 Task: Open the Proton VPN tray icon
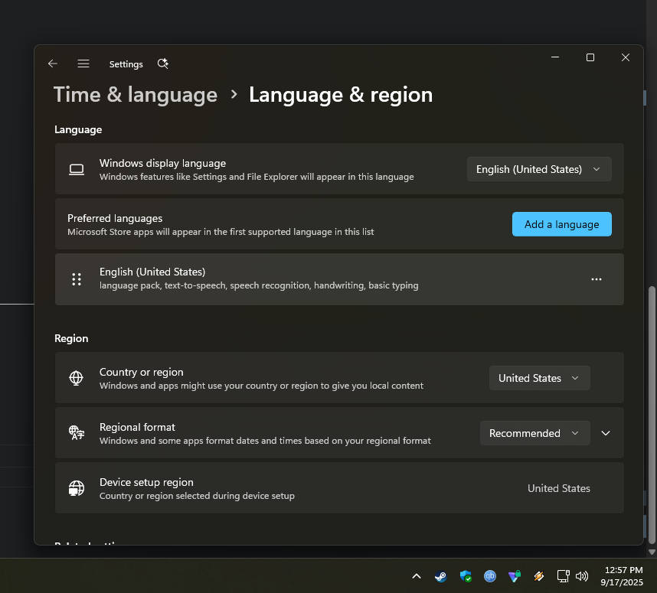pyautogui.click(x=515, y=577)
